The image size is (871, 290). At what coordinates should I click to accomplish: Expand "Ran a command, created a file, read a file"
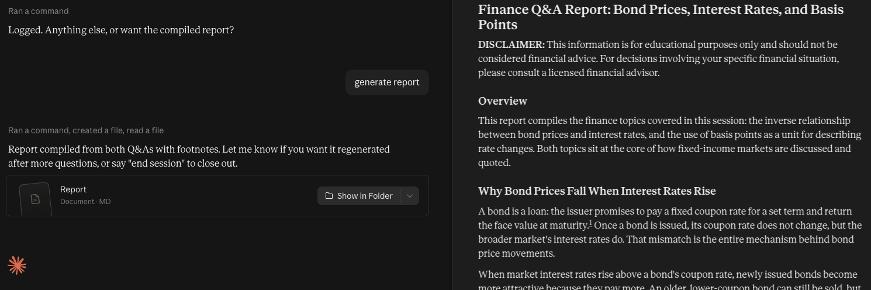[x=86, y=130]
